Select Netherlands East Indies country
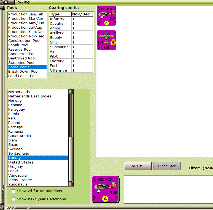The image size is (213, 210). tap(38, 96)
